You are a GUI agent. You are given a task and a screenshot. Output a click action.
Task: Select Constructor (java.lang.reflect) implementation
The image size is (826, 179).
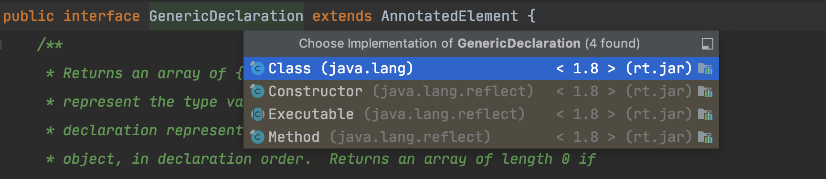coord(481,91)
